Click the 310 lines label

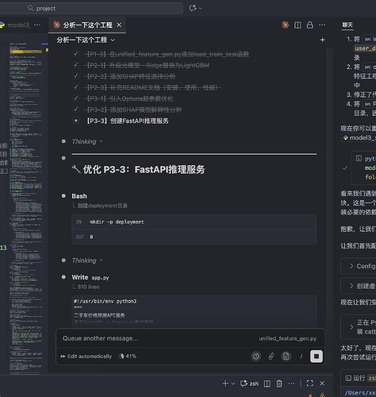[x=89, y=287]
